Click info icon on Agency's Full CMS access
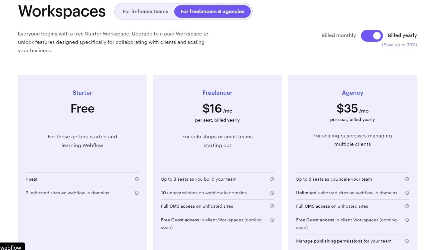Viewport: 429px width, 250px height. (407, 206)
